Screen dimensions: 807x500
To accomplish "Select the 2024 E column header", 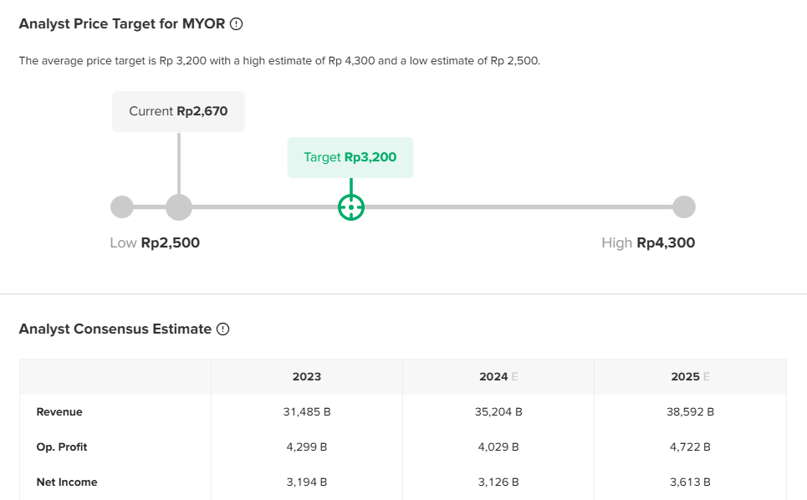I will point(498,377).
